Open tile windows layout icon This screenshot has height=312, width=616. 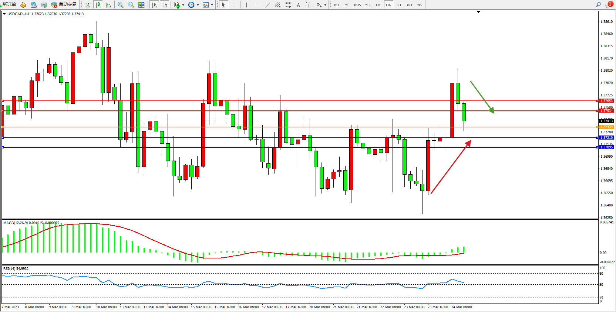coord(141,5)
